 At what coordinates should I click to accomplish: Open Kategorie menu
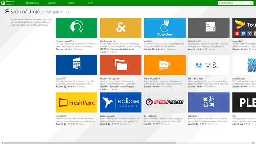point(52,3)
